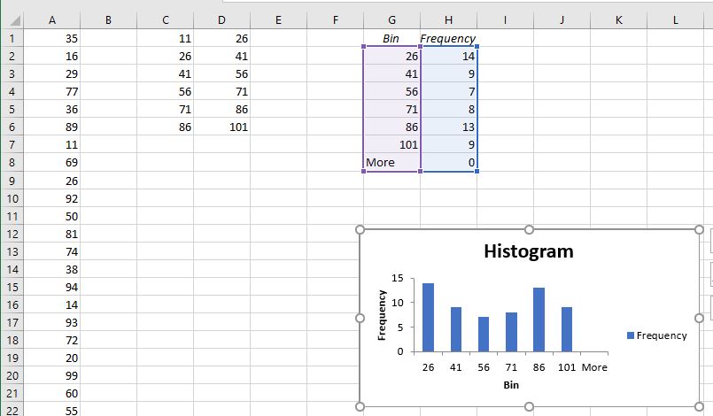
Task: Click the Bin header cell in G1
Action: point(391,38)
